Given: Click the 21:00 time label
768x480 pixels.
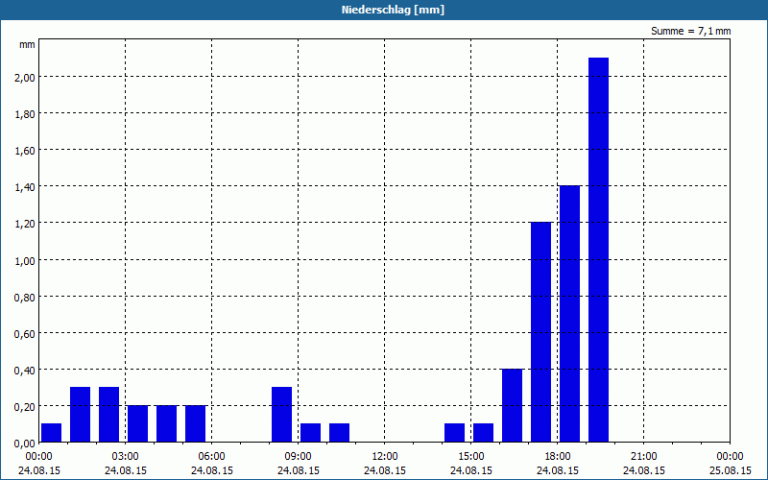Looking at the screenshot, I should [643, 457].
